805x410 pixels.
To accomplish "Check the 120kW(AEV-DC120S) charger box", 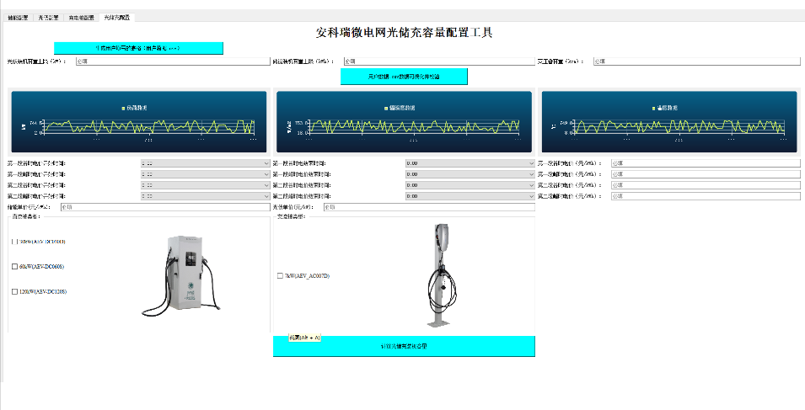I will (14, 291).
